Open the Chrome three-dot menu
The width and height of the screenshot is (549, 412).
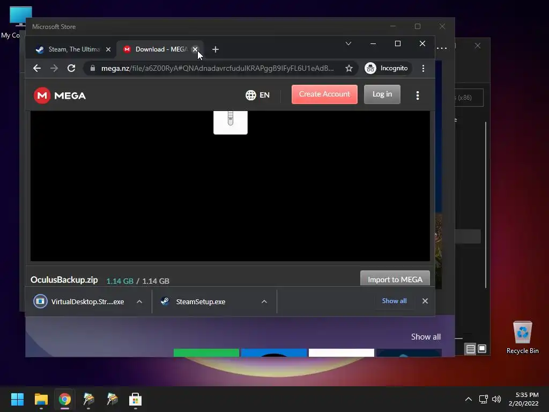point(424,68)
